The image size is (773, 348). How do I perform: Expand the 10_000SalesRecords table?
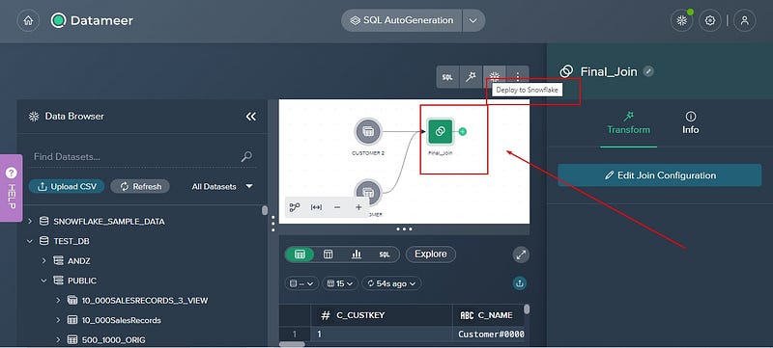tap(58, 320)
